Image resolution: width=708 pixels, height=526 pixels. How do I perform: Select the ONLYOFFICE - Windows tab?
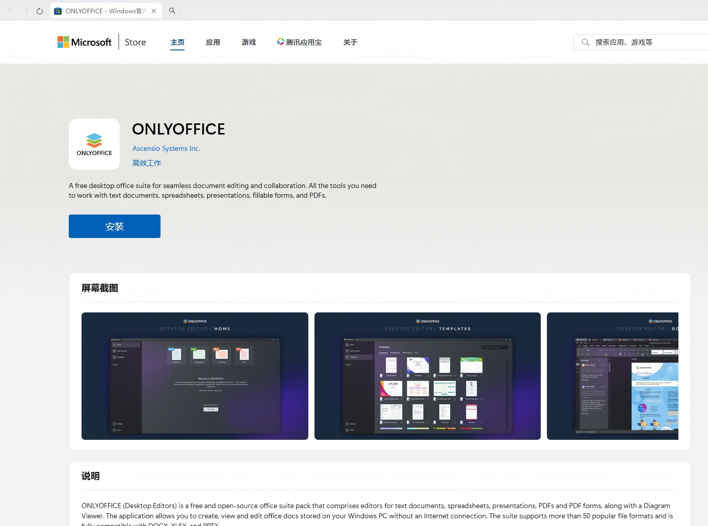tap(102, 11)
